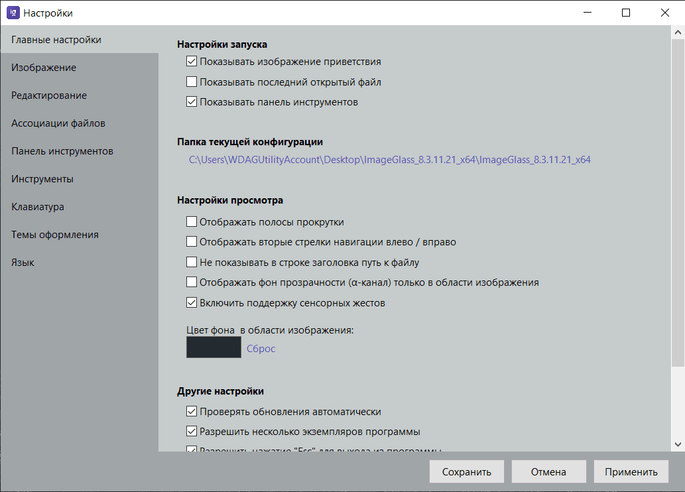Click the dark background color swatch
Viewport: 685px width, 492px height.
[x=214, y=347]
